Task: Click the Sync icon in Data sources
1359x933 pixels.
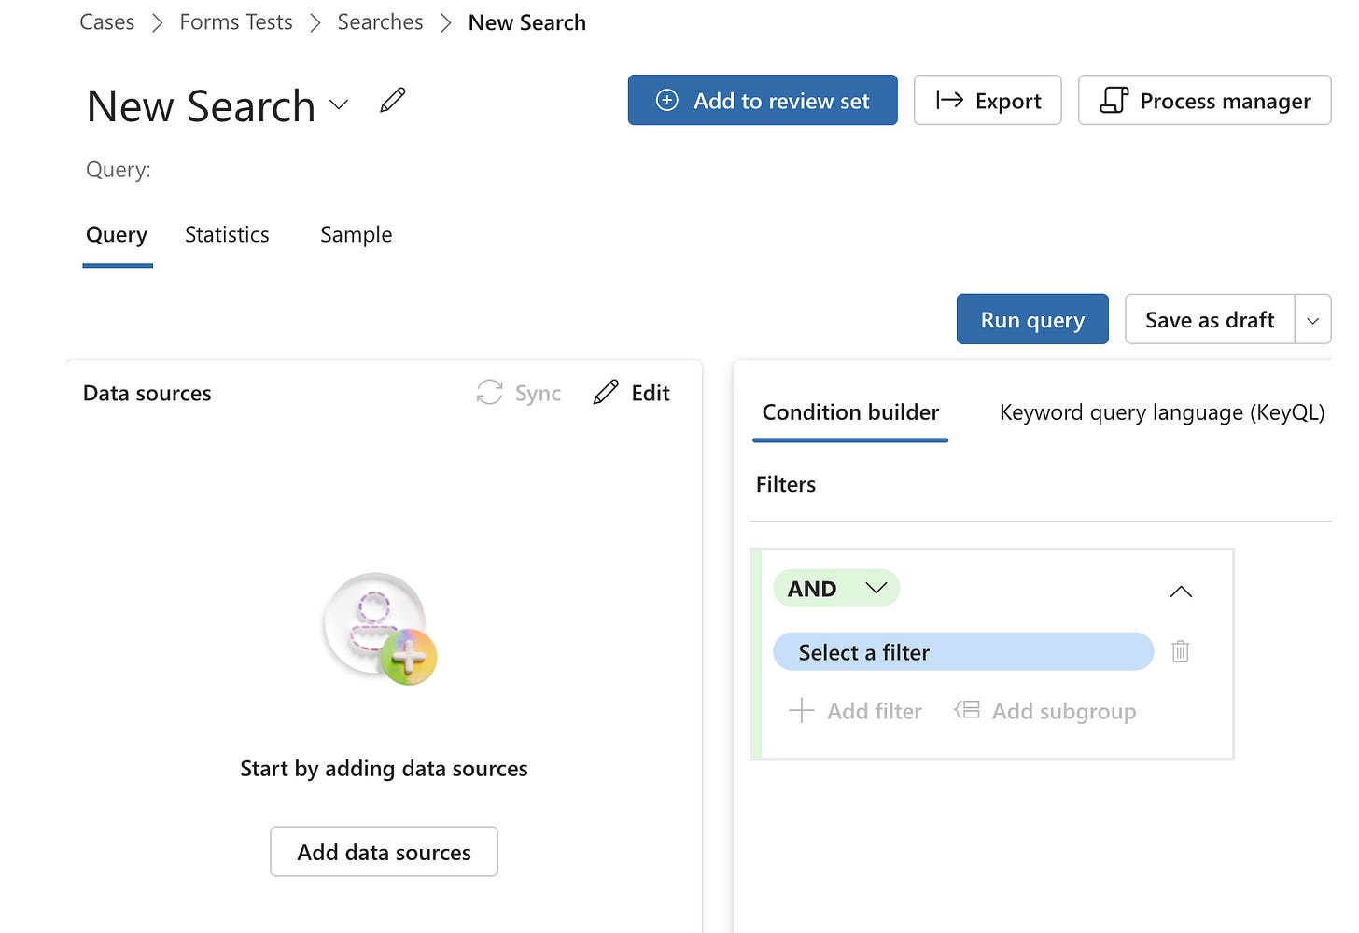Action: (490, 393)
